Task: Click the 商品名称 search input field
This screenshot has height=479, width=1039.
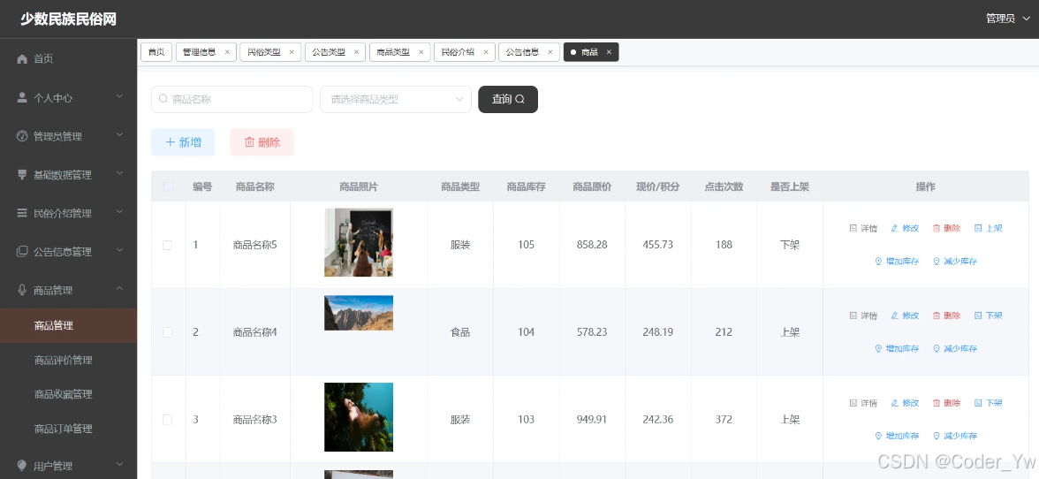Action: point(231,99)
